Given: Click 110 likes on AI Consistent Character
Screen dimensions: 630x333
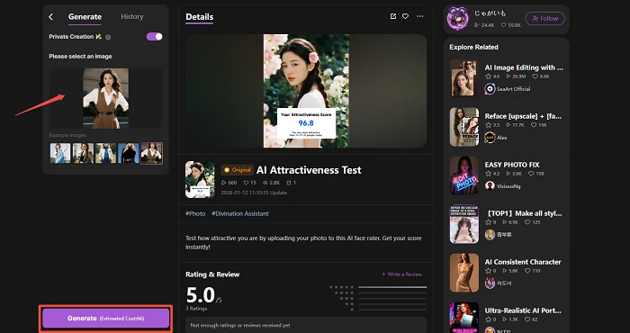Looking at the screenshot, I should click(x=533, y=271).
